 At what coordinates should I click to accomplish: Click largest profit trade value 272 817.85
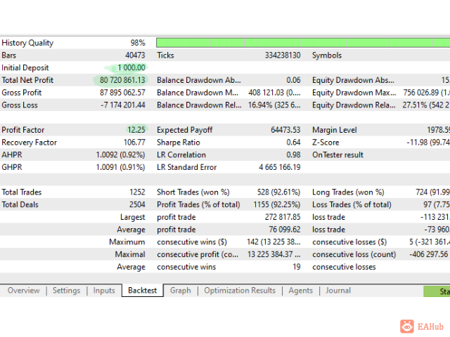(283, 217)
